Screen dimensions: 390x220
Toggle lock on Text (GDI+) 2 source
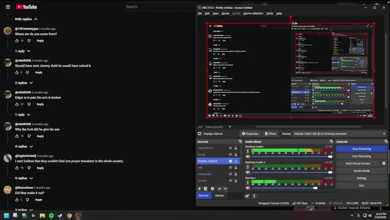click(236, 148)
